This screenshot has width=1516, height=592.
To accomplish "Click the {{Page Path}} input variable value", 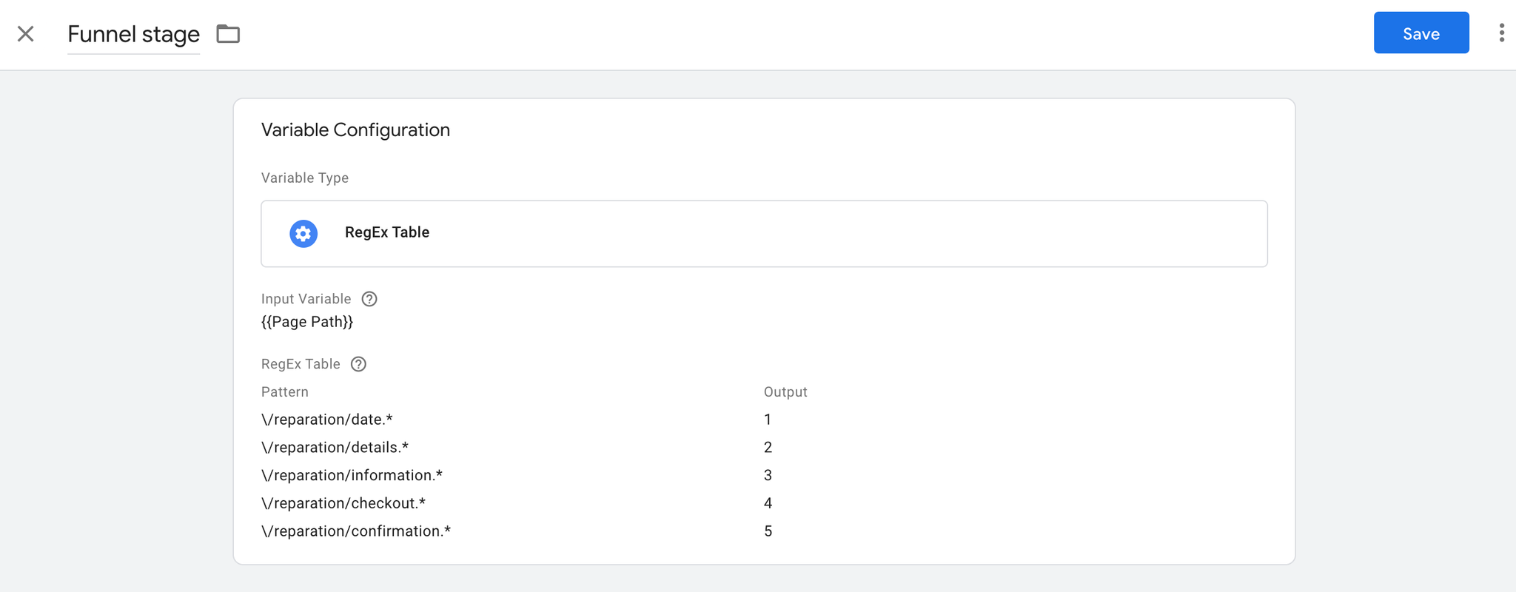I will (x=307, y=322).
